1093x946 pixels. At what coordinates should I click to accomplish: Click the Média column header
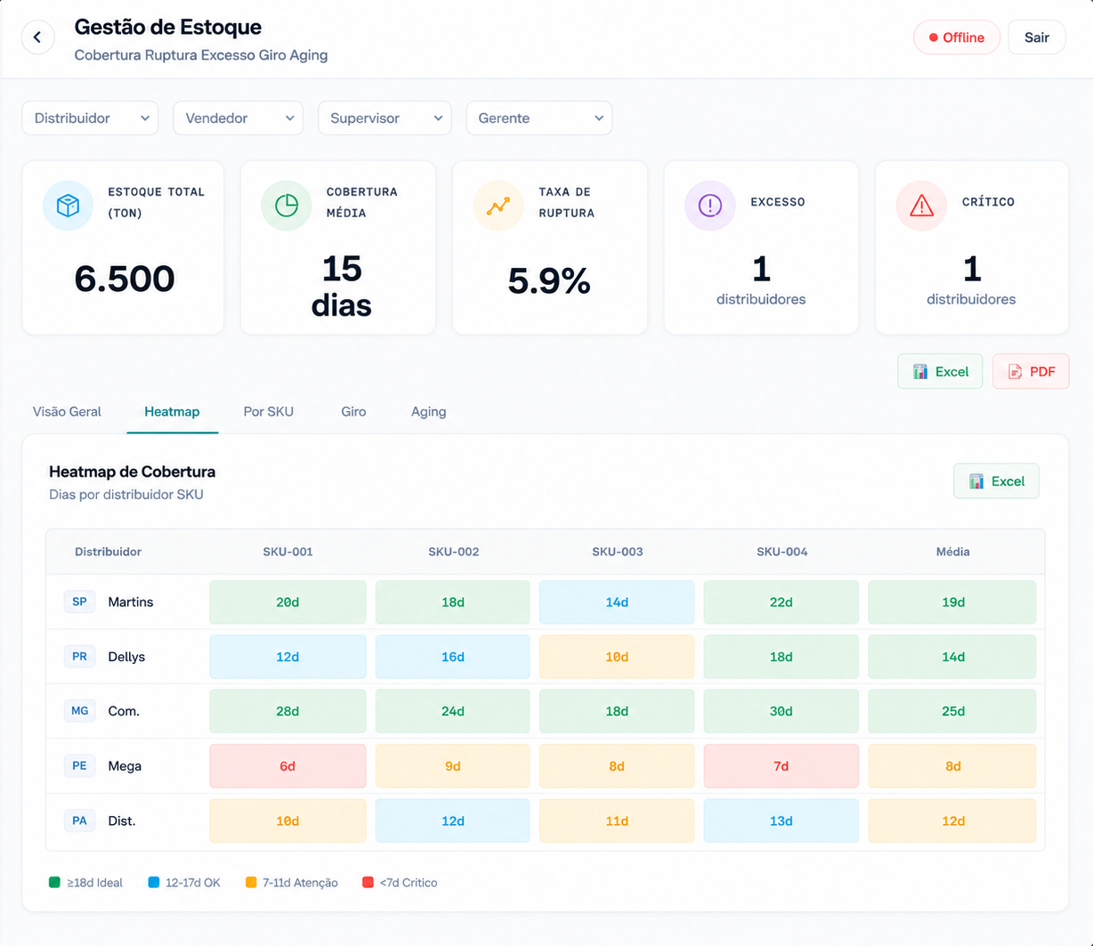click(952, 552)
